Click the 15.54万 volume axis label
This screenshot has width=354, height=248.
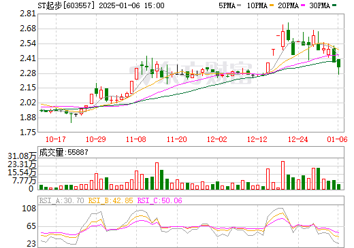tap(22, 173)
